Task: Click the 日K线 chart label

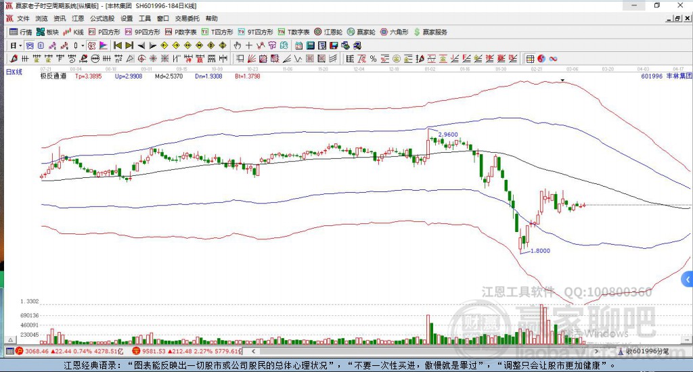Action: point(14,72)
